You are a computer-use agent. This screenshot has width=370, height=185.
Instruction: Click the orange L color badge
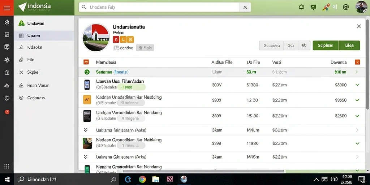[123, 39]
